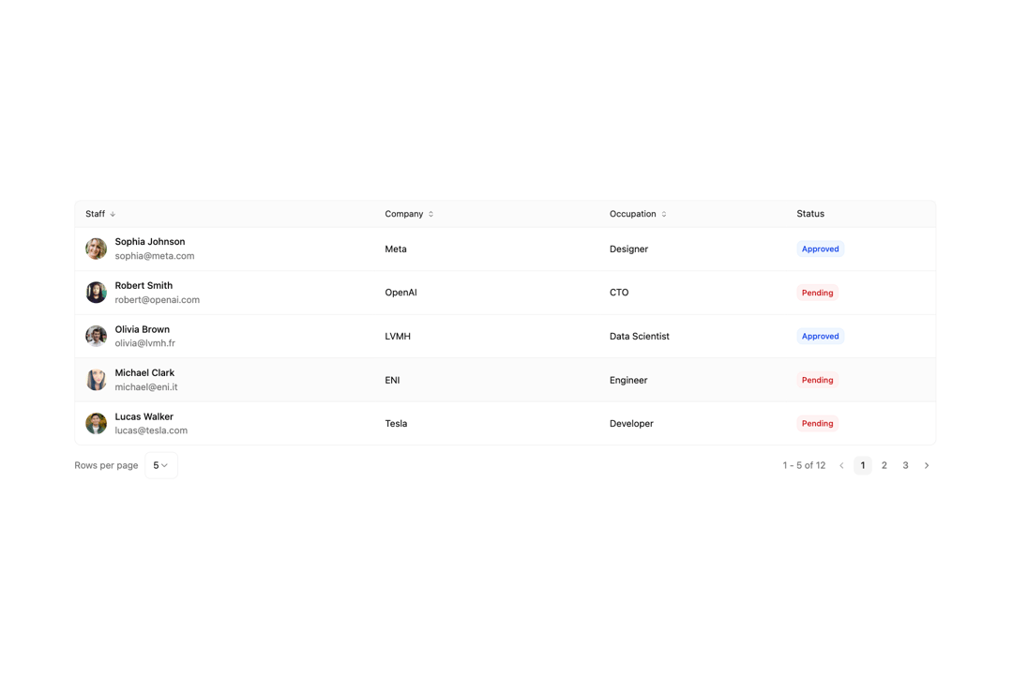
Task: Jump to page 3
Action: pyautogui.click(x=905, y=465)
